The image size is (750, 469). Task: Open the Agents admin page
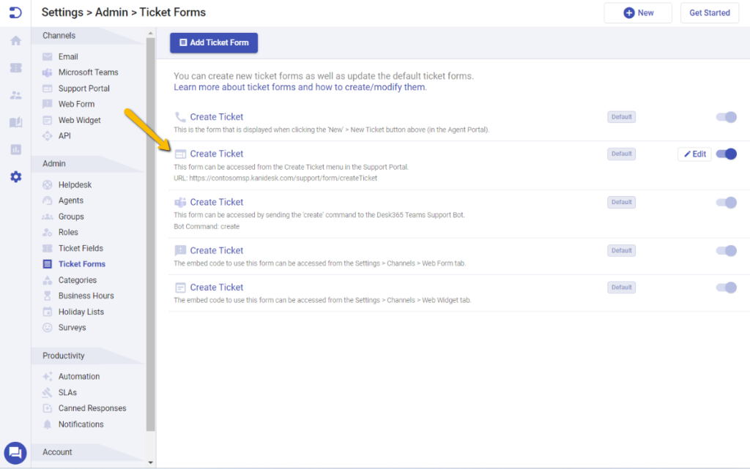[x=71, y=200]
